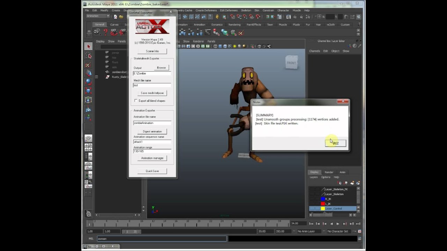Image resolution: width=447 pixels, height=251 pixels.
Task: Click the Wireframe cube viewport icon
Action: pos(215,46)
